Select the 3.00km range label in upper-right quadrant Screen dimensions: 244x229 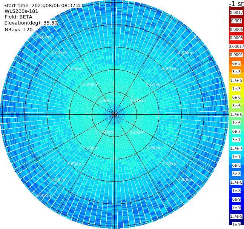click(x=170, y=69)
